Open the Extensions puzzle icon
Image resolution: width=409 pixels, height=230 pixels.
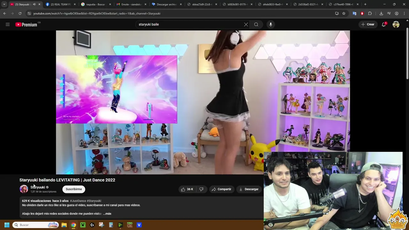tap(370, 13)
